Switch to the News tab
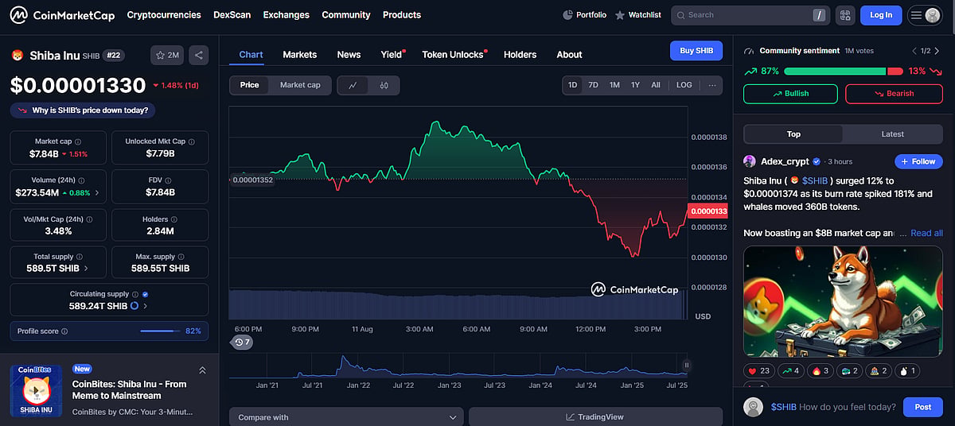955x426 pixels. pyautogui.click(x=349, y=55)
